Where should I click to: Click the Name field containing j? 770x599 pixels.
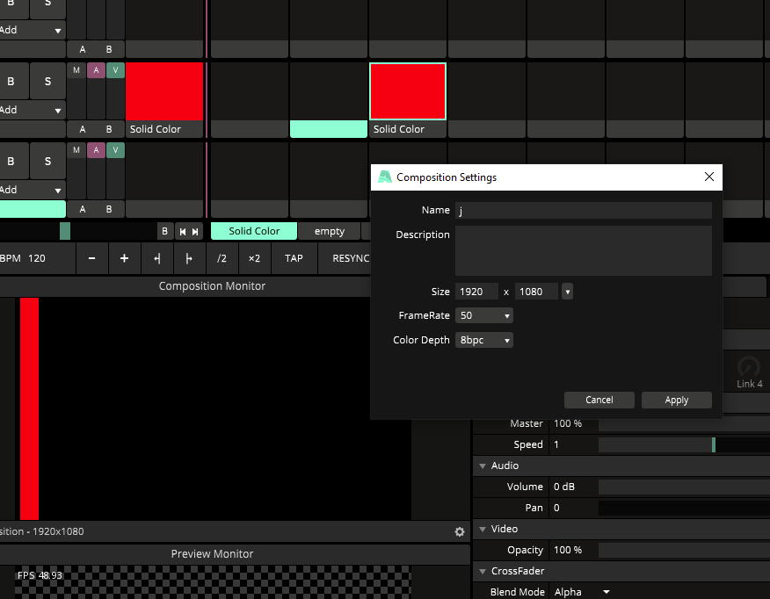583,210
